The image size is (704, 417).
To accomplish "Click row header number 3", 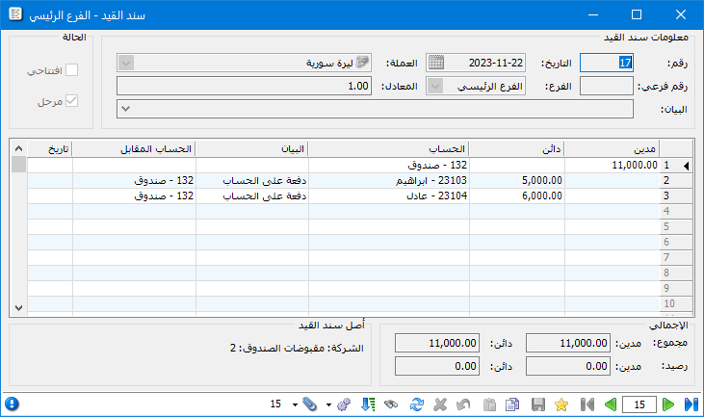I will click(x=675, y=195).
